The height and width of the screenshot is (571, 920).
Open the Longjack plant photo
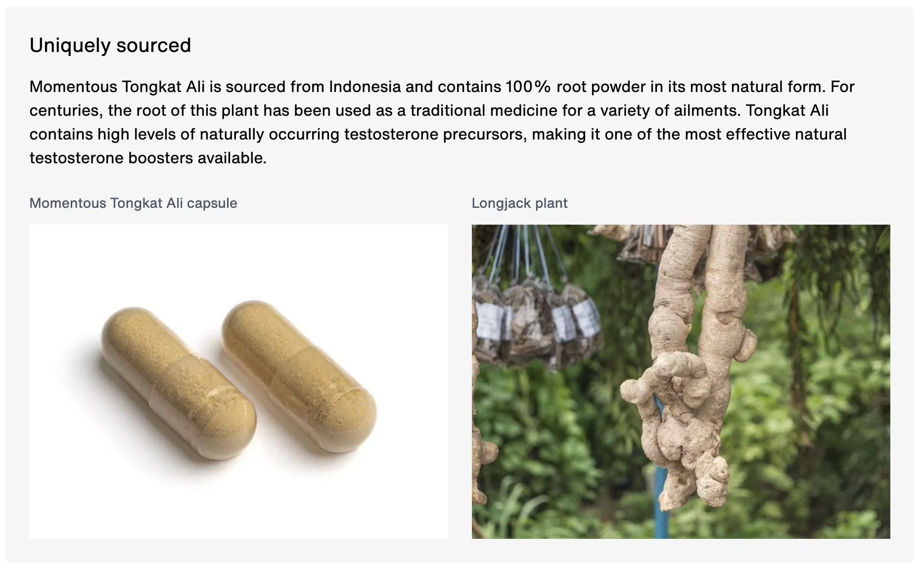click(x=681, y=381)
